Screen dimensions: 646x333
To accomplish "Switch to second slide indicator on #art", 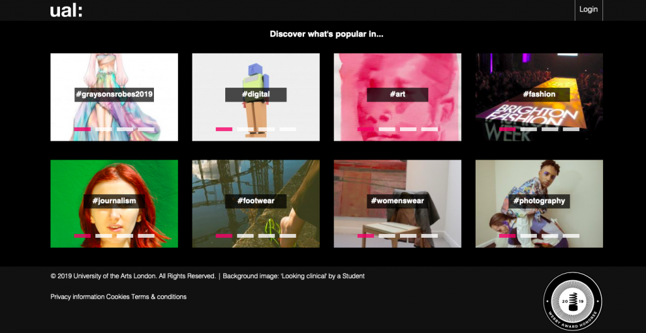I will click(387, 129).
